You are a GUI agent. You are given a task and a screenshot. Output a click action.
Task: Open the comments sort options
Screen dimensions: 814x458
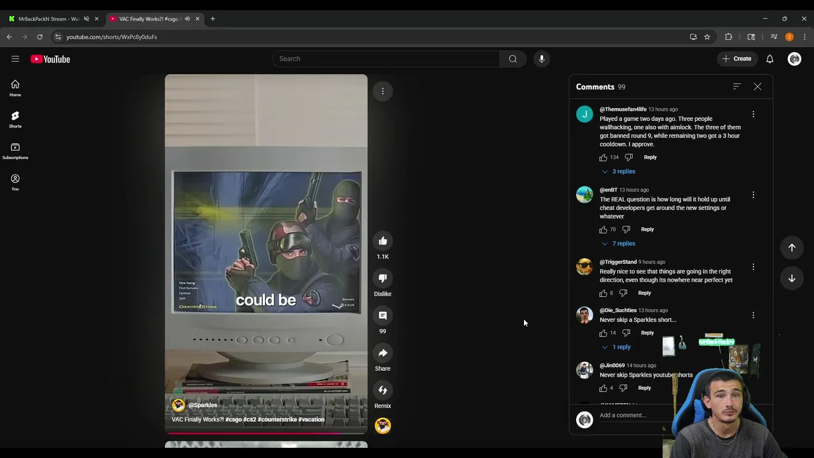point(737,87)
